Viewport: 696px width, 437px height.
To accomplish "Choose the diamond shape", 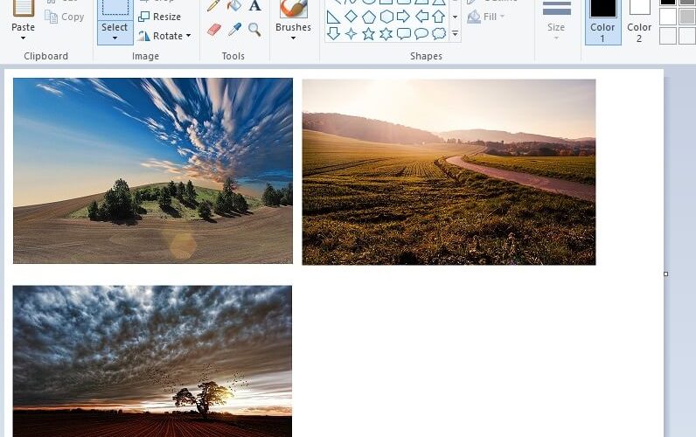I will (x=351, y=17).
